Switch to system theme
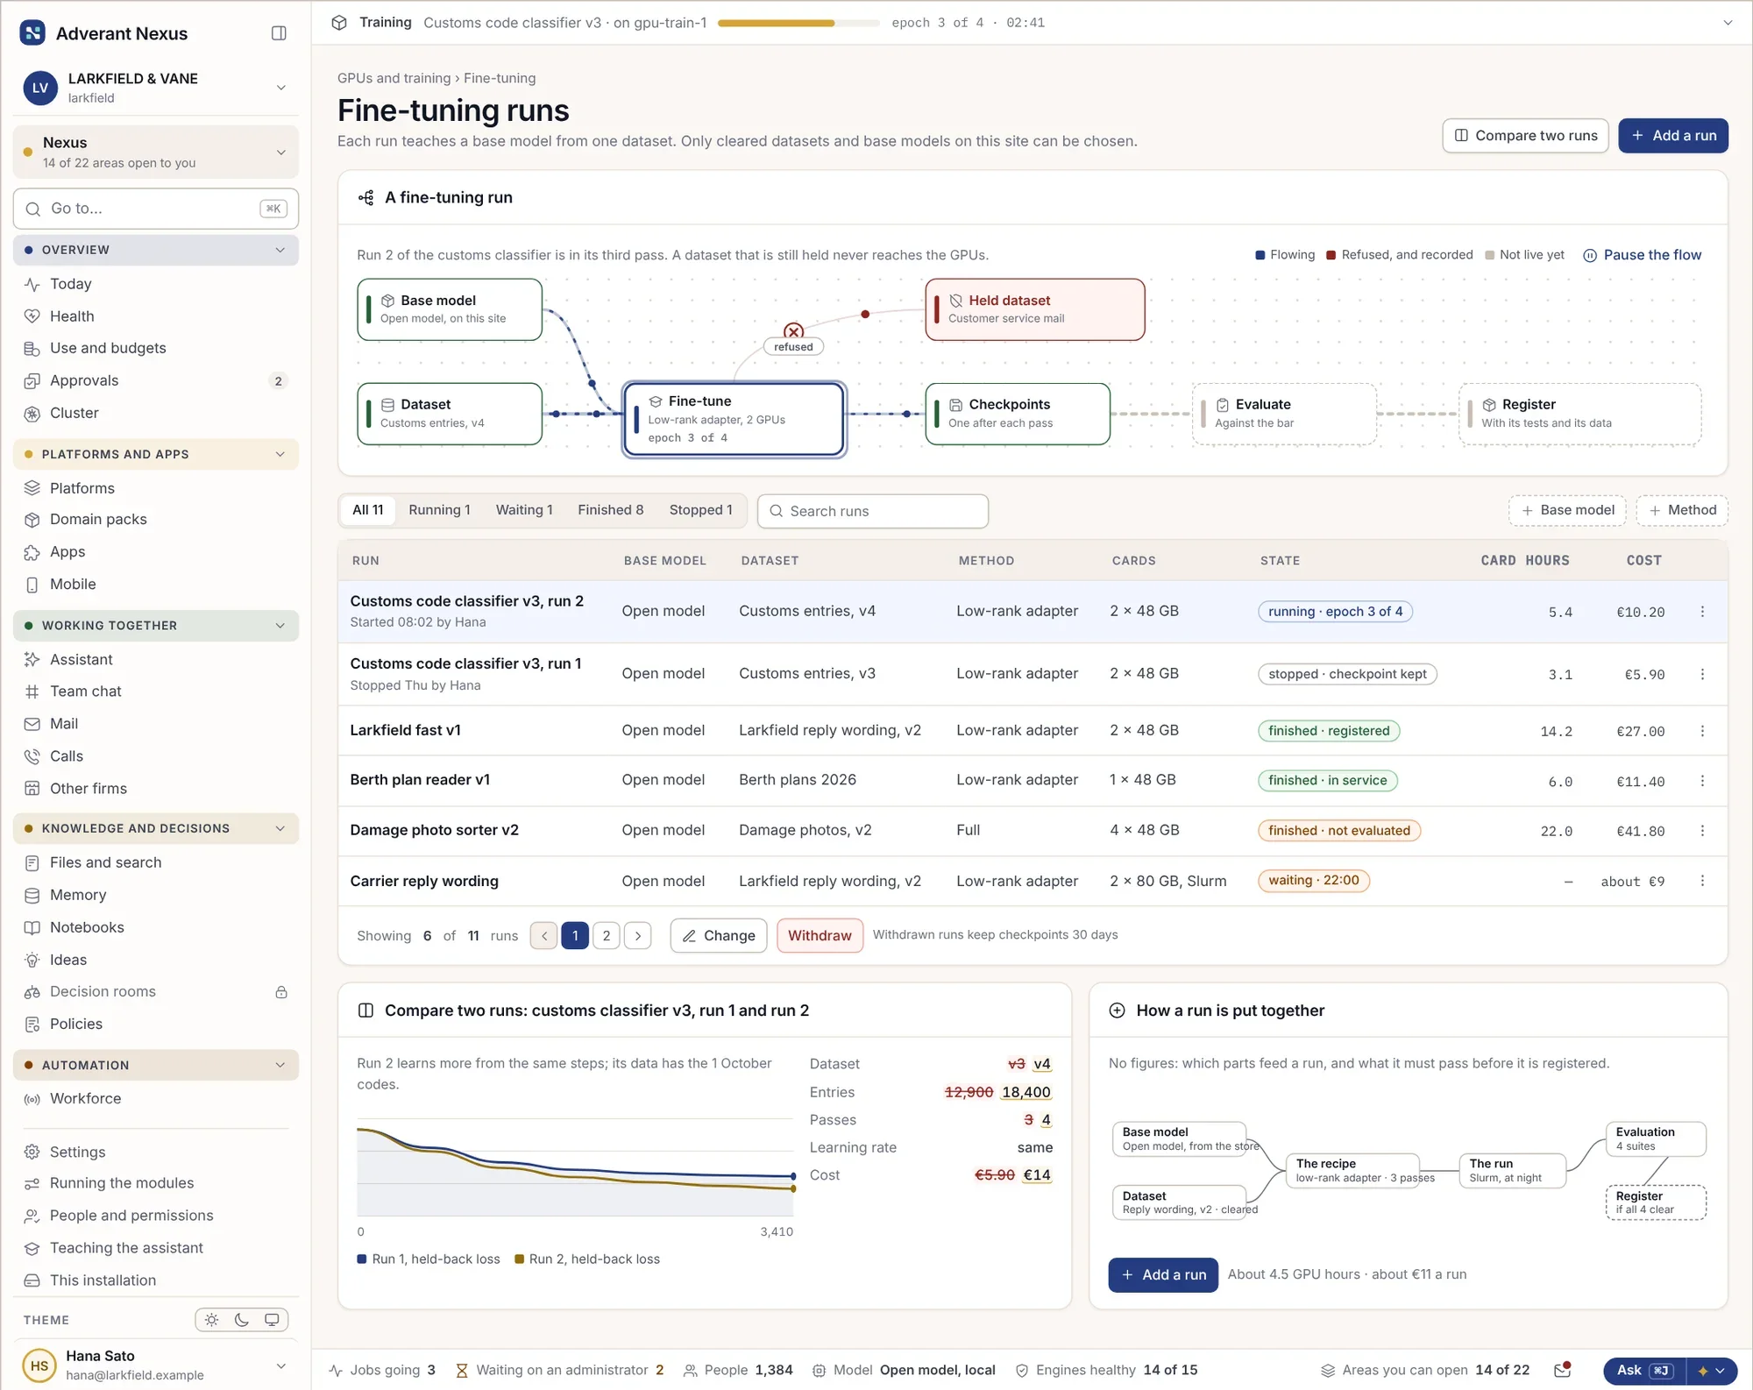This screenshot has height=1390, width=1753. pyautogui.click(x=272, y=1320)
